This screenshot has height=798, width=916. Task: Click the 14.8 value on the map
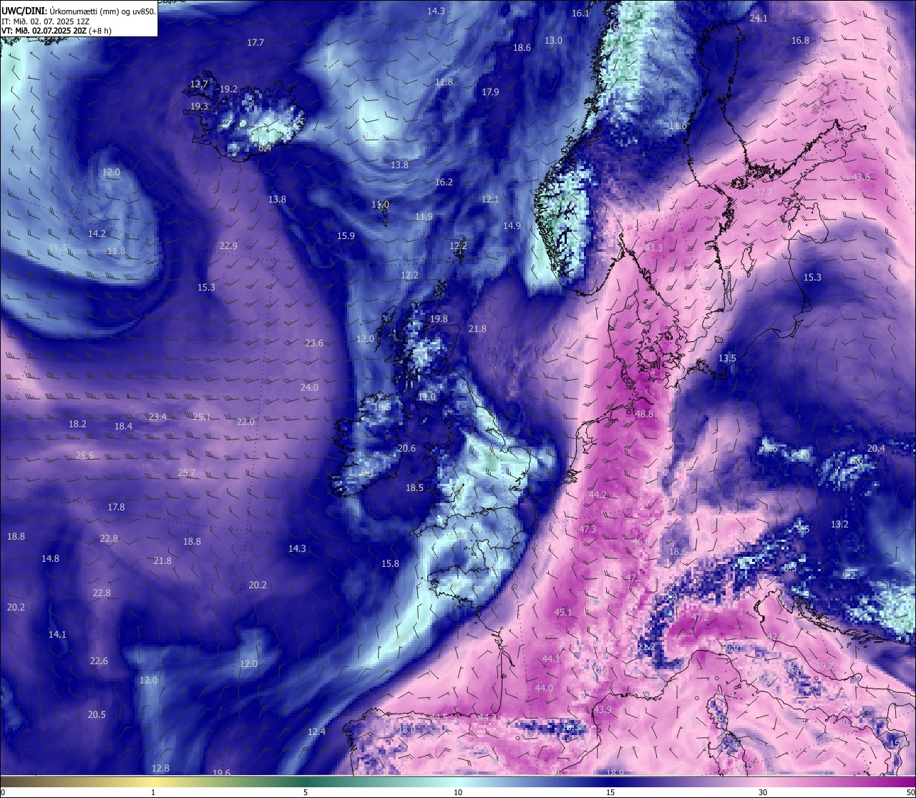50,559
